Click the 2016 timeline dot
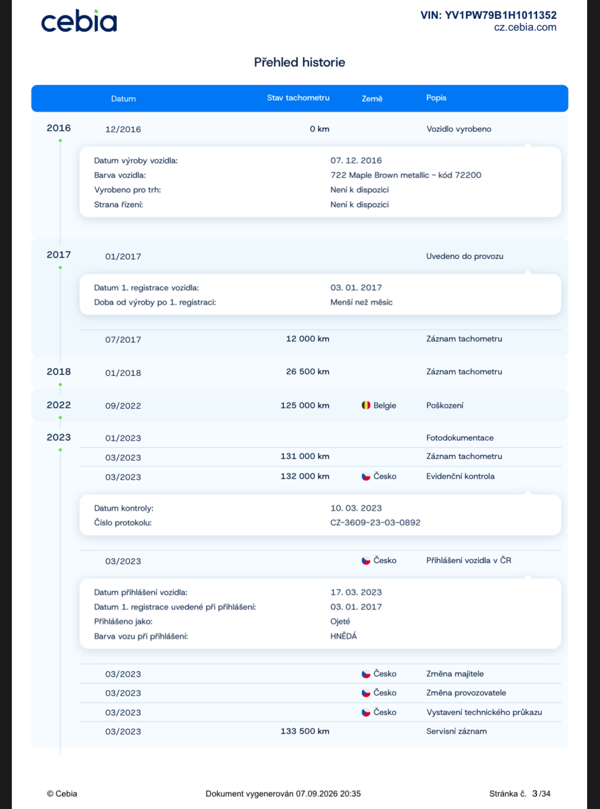This screenshot has width=600, height=809. tap(61, 141)
